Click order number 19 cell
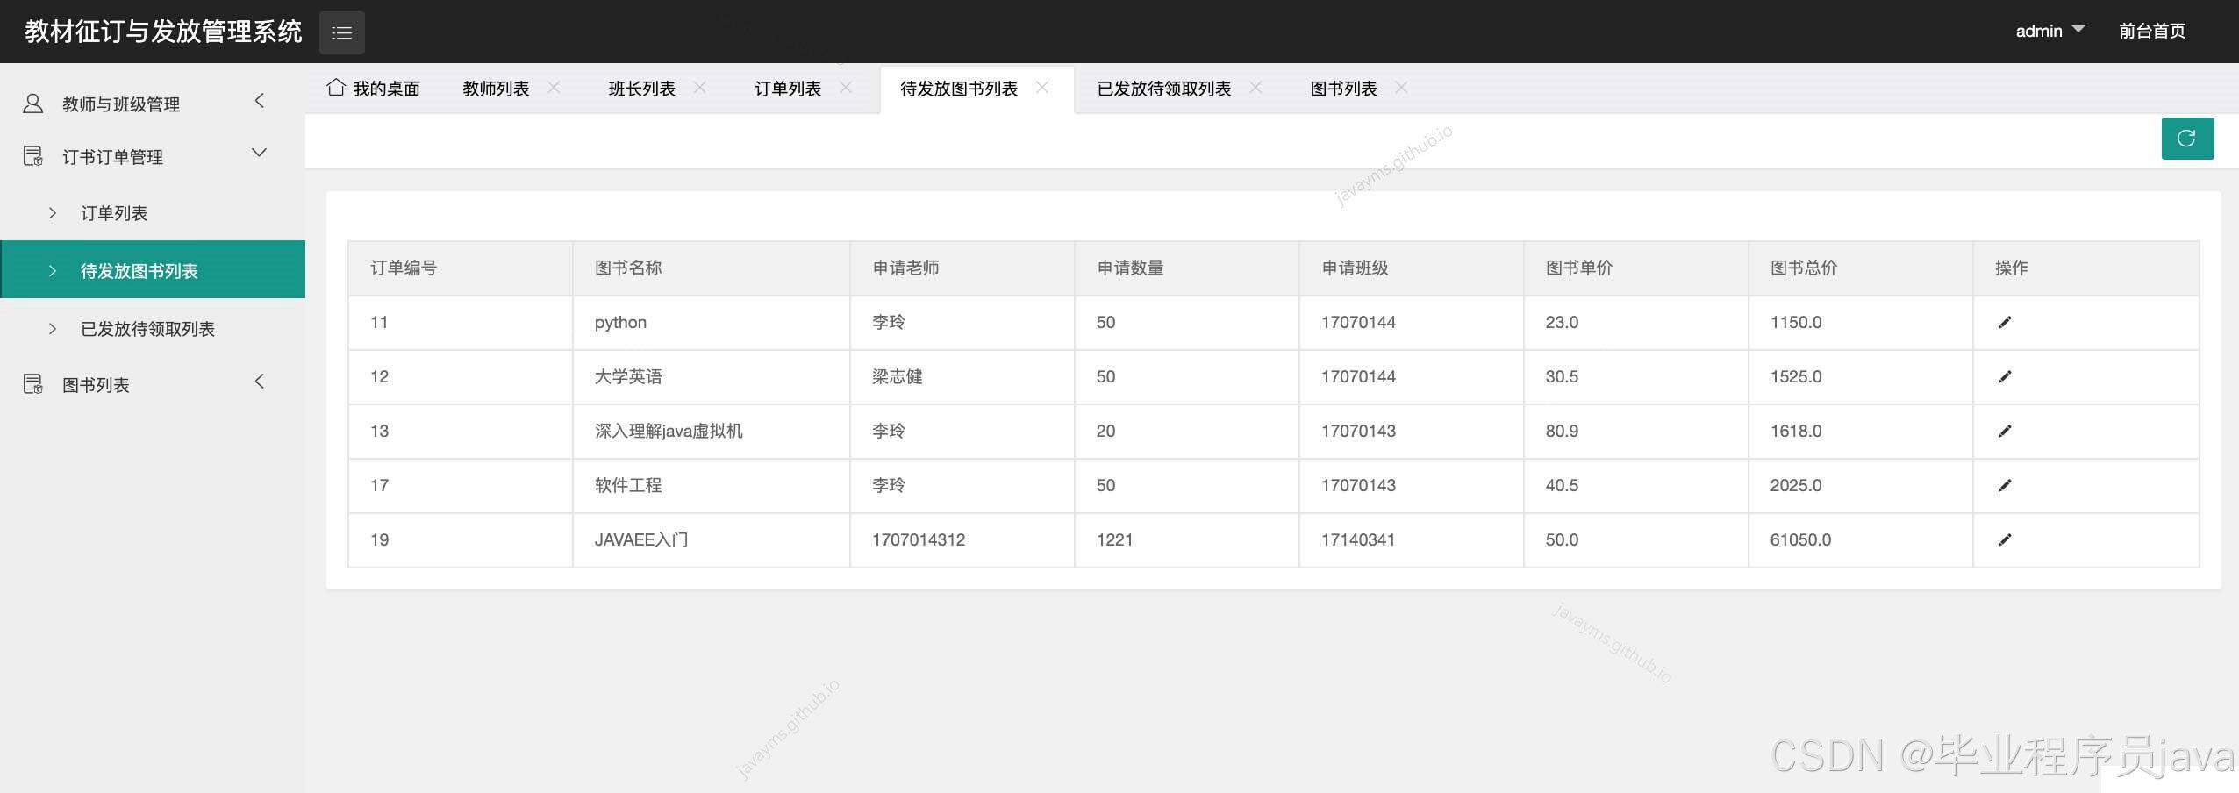This screenshot has height=793, width=2239. pos(461,540)
